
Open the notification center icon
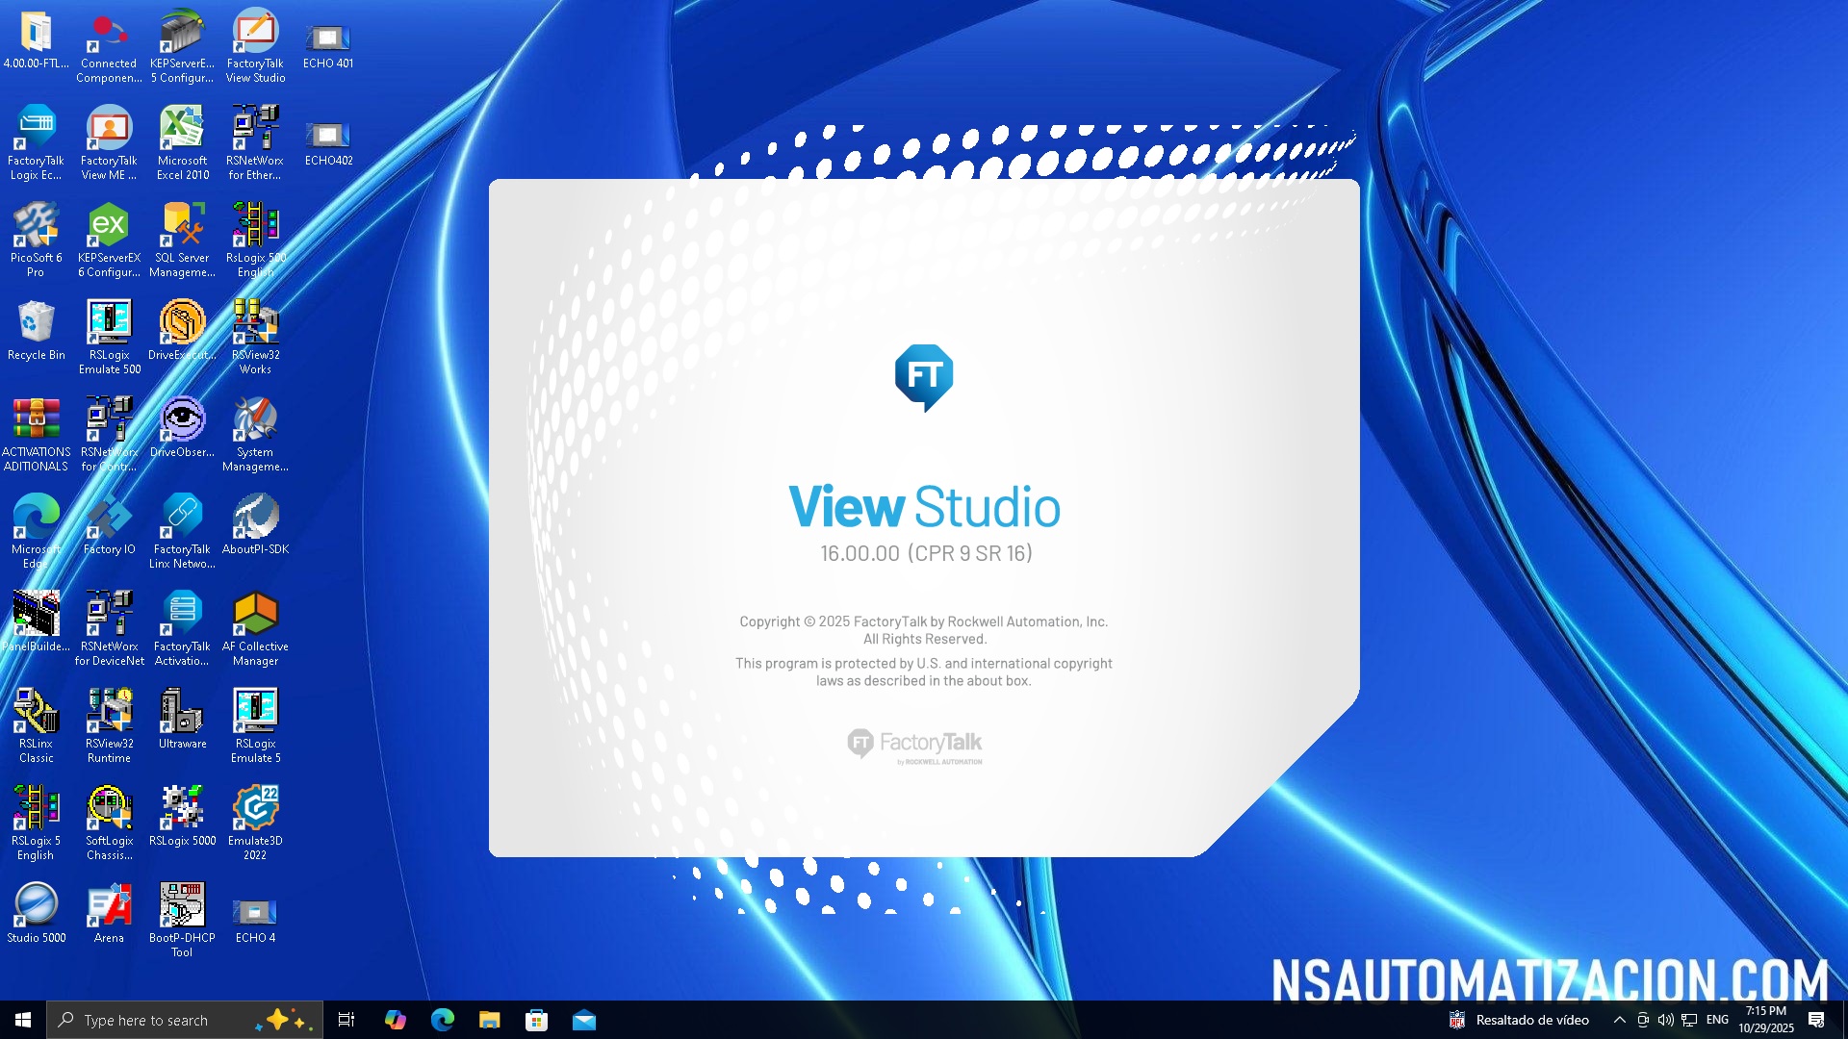(x=1816, y=1020)
